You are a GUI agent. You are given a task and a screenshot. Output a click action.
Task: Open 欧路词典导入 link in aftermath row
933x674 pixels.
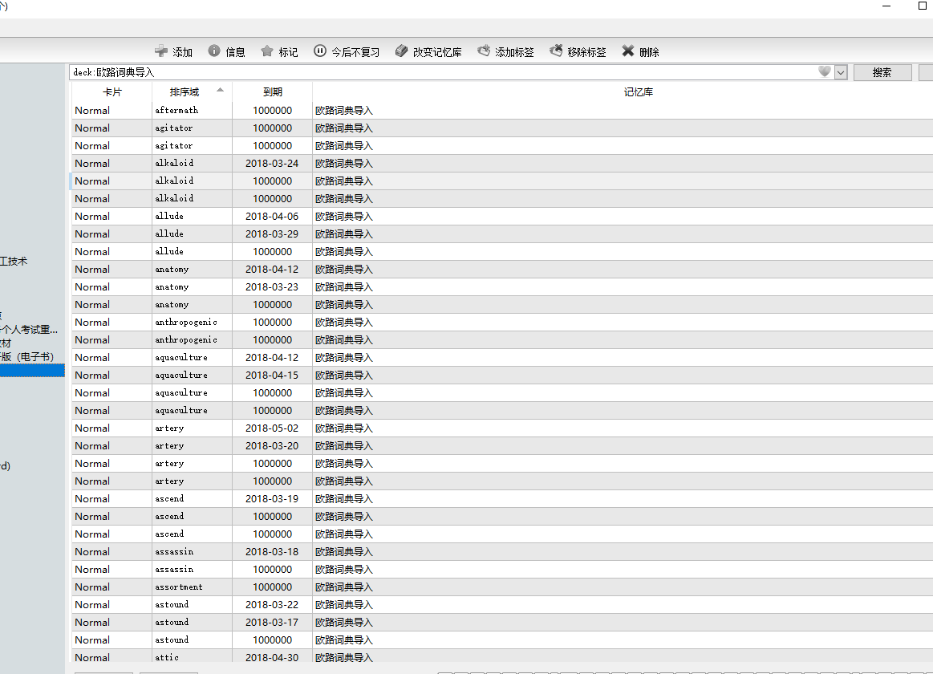(345, 110)
